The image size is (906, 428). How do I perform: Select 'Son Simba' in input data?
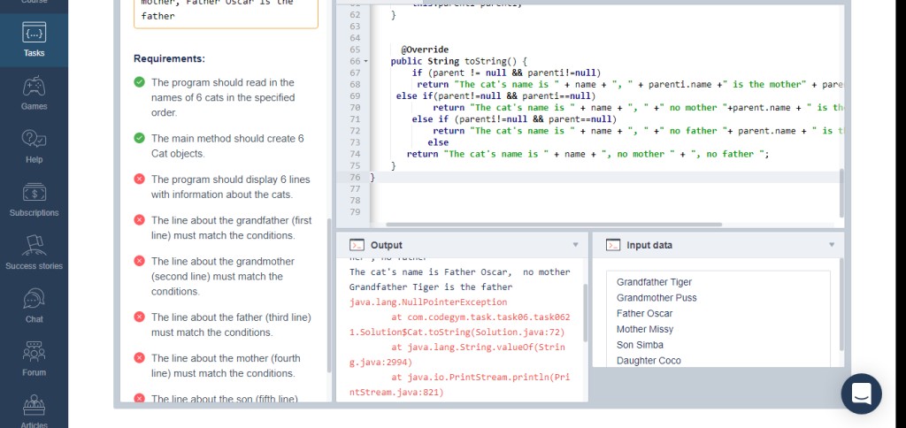pos(640,345)
